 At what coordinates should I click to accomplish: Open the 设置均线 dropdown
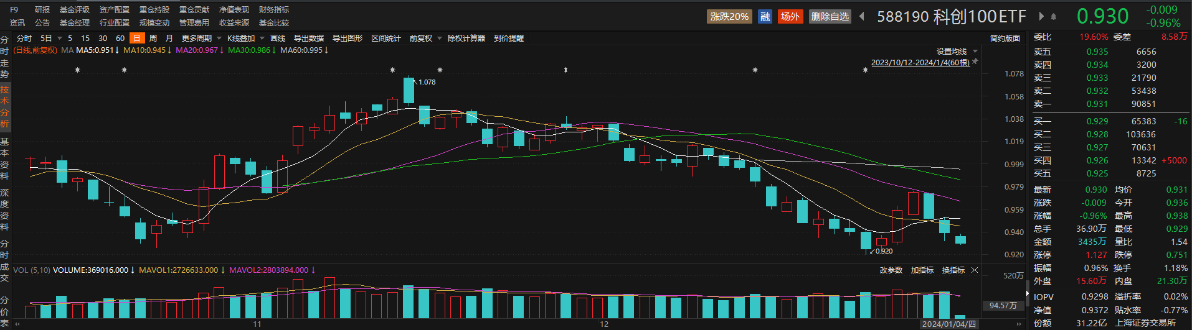click(x=957, y=52)
